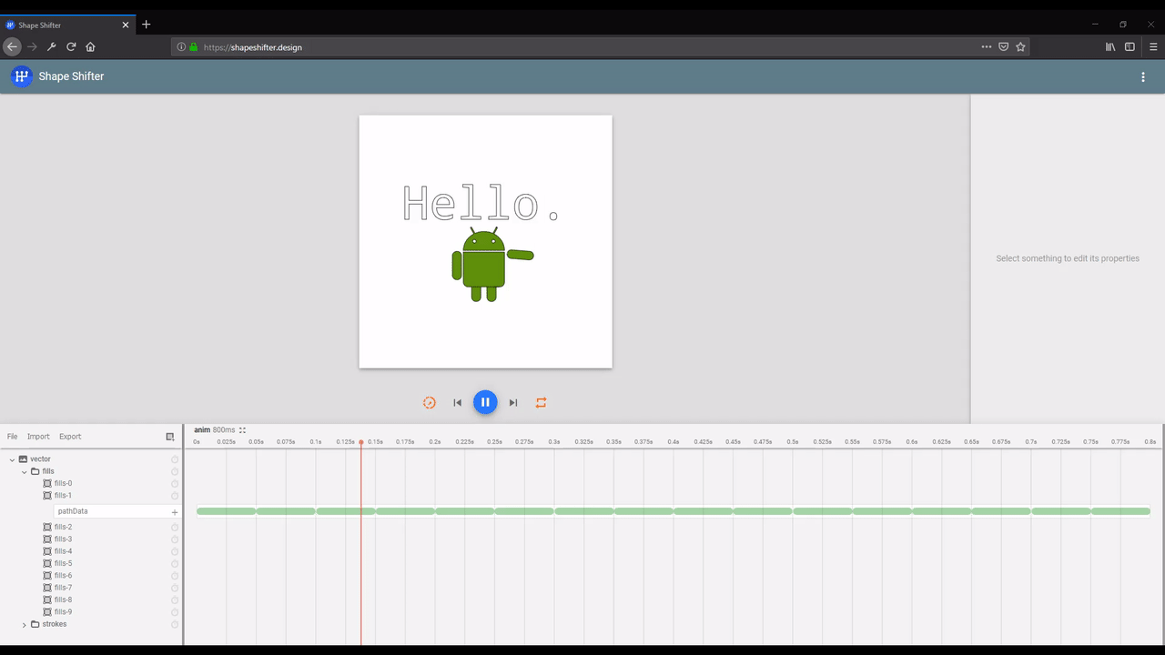Screen dimensions: 1165x655
Task: Open the browser hamburger menu
Action: coord(1153,46)
